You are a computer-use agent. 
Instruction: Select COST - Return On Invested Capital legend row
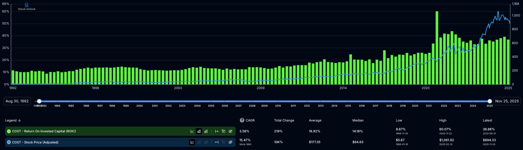click(120, 131)
